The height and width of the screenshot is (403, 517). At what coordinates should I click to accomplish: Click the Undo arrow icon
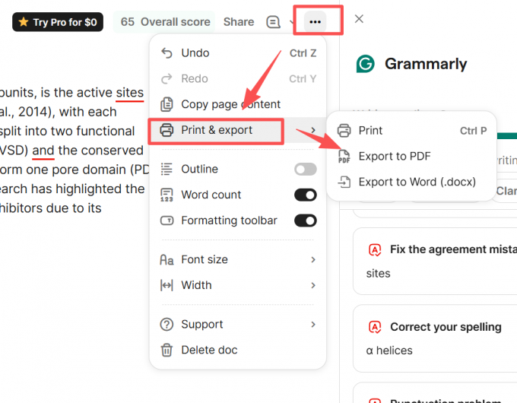(167, 53)
